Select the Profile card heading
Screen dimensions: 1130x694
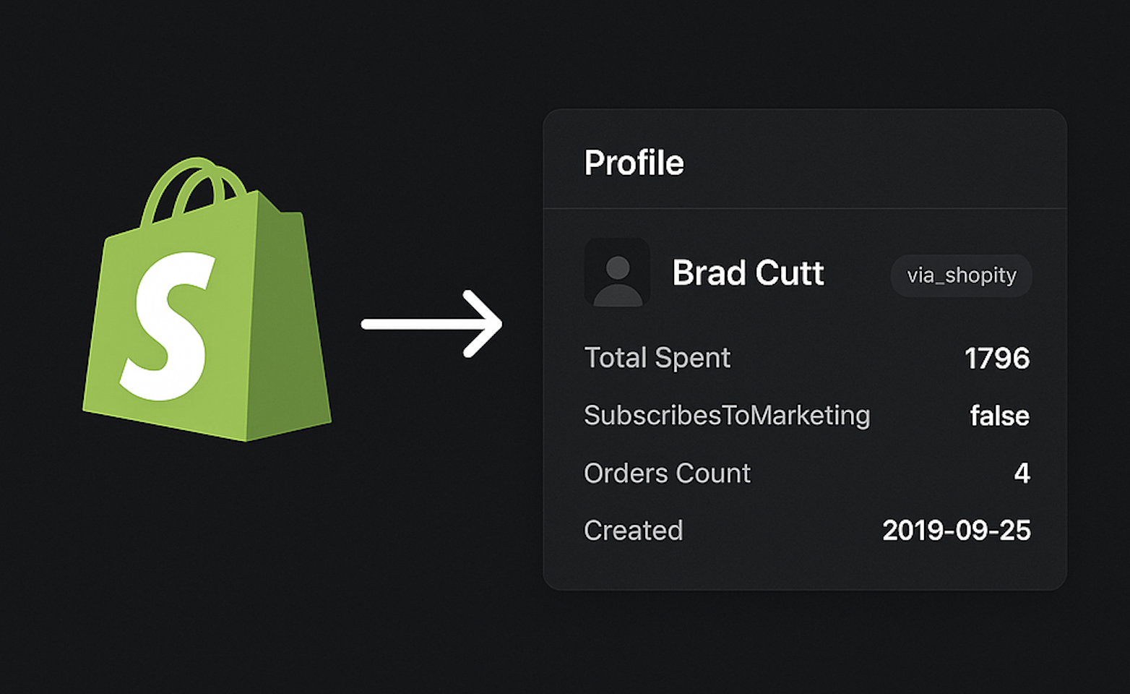(634, 163)
